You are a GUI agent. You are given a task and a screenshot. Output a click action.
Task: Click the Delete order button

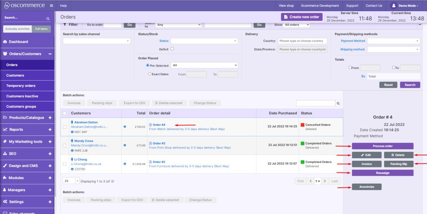(x=399, y=155)
